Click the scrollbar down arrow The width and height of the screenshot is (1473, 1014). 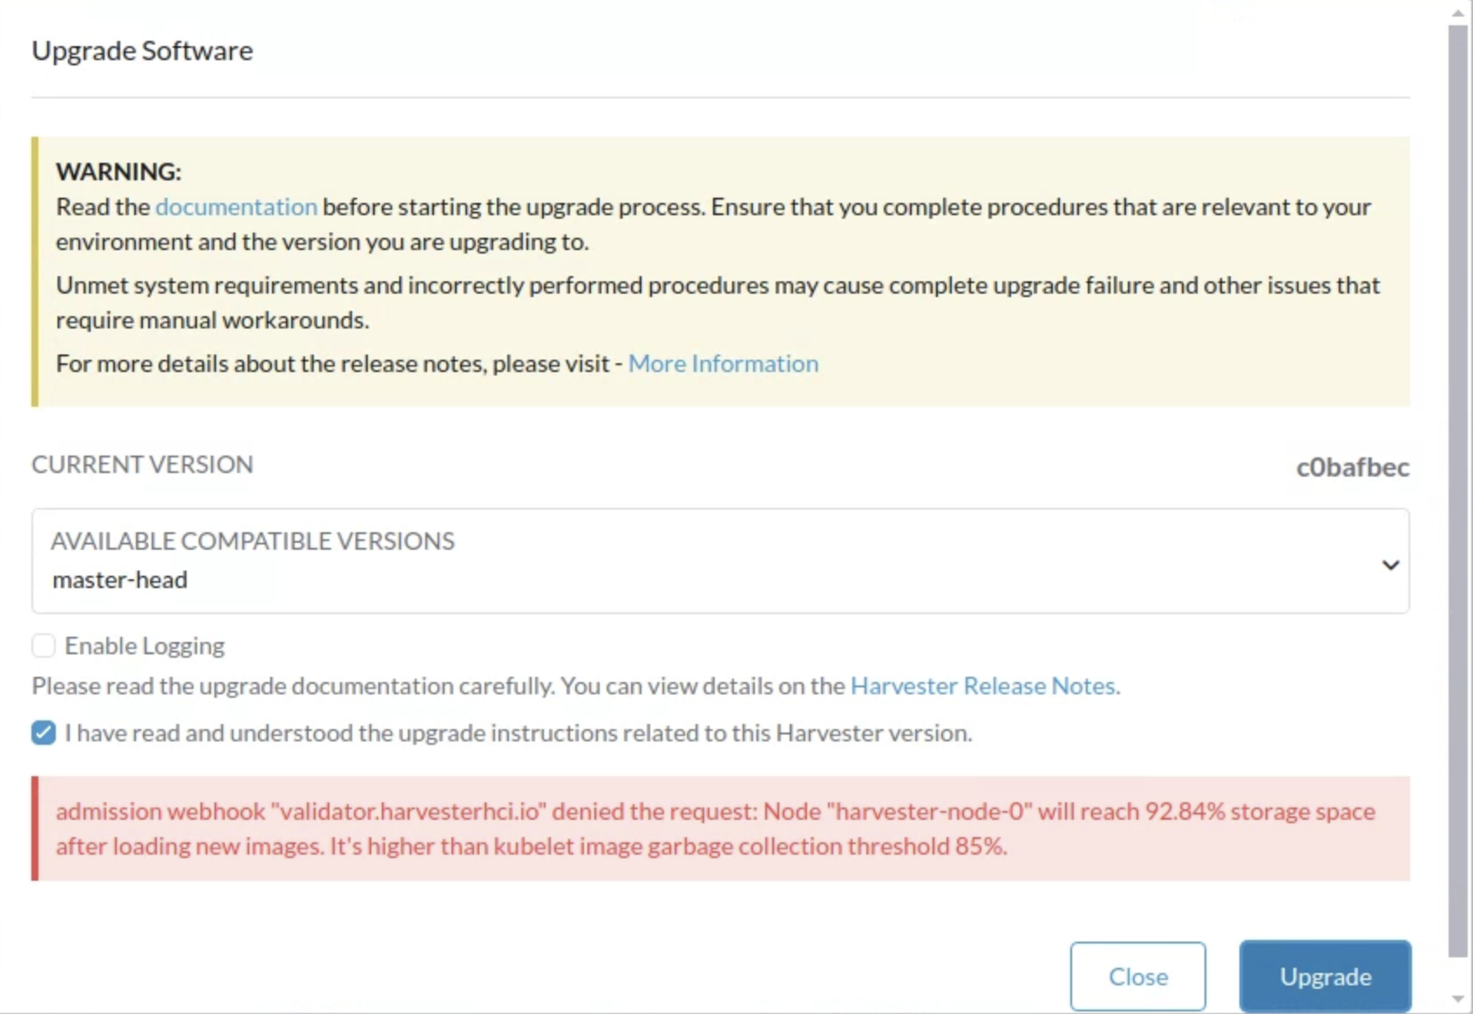pyautogui.click(x=1458, y=999)
